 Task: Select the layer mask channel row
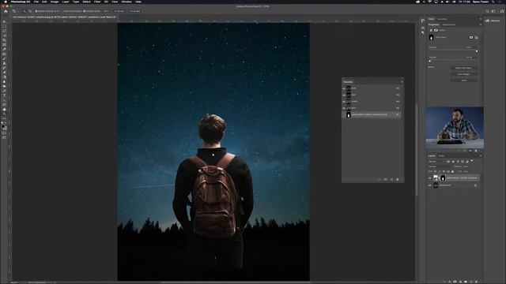tap(372, 114)
